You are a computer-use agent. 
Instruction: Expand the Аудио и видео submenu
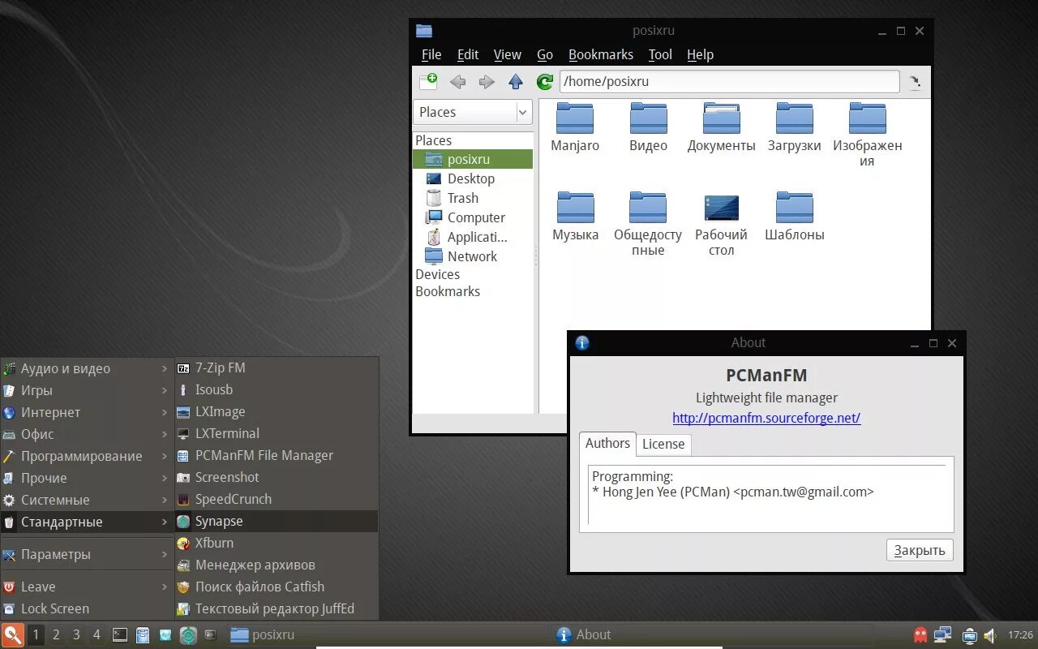point(88,368)
